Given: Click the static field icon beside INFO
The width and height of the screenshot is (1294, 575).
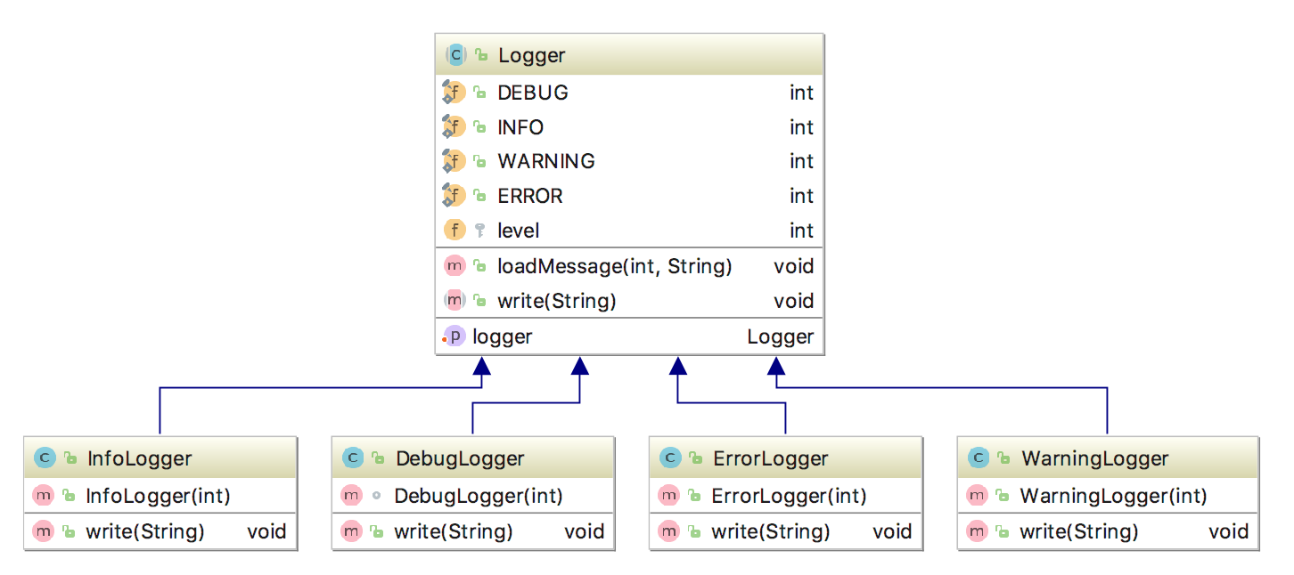Looking at the screenshot, I should click(455, 127).
